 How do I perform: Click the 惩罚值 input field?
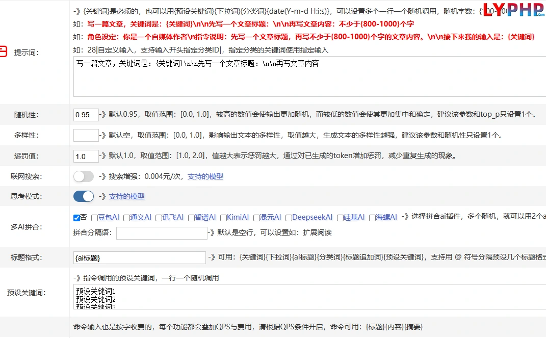(86, 157)
